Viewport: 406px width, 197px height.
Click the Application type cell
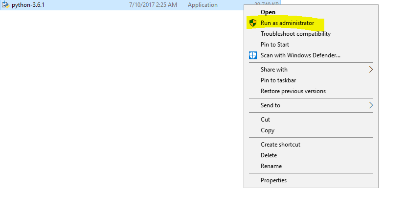[203, 5]
